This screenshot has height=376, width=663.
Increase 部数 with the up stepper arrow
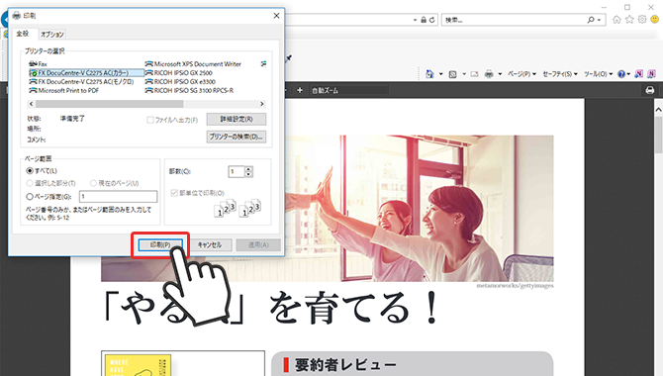tap(248, 169)
